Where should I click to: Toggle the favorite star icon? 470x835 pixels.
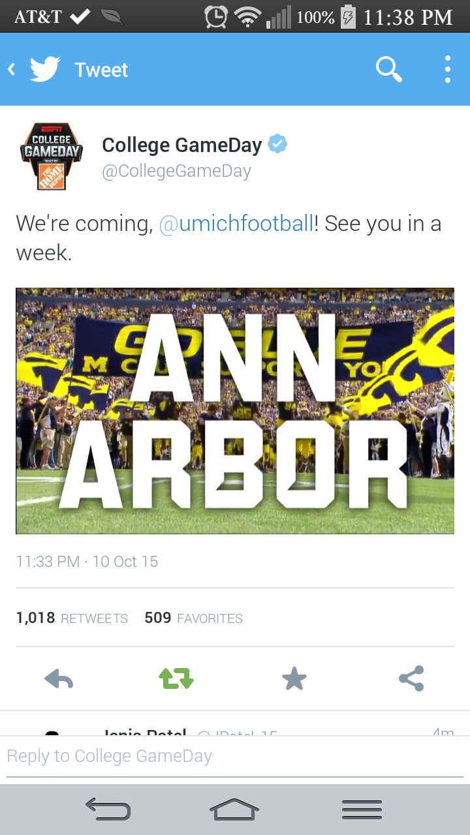tap(294, 679)
